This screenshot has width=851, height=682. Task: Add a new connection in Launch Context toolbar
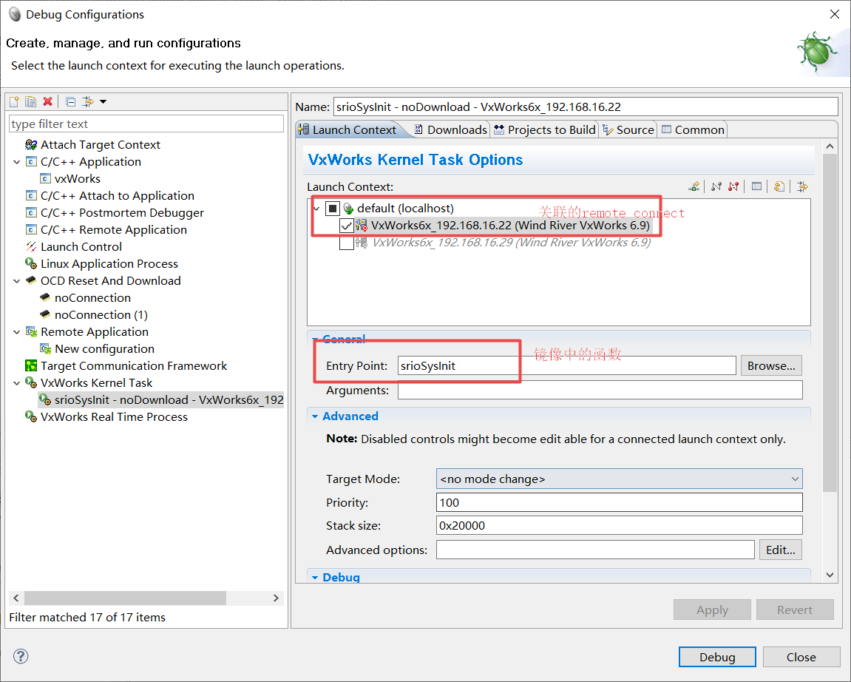click(x=693, y=186)
